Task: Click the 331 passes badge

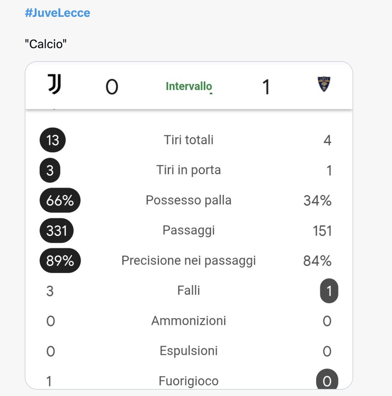Action: coord(57,230)
